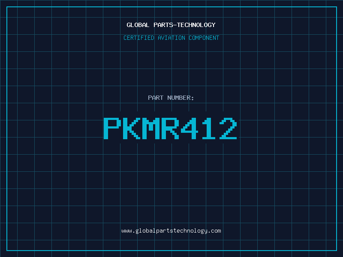Click the word PART in the label
The height and width of the screenshot is (257, 343).
pos(156,98)
